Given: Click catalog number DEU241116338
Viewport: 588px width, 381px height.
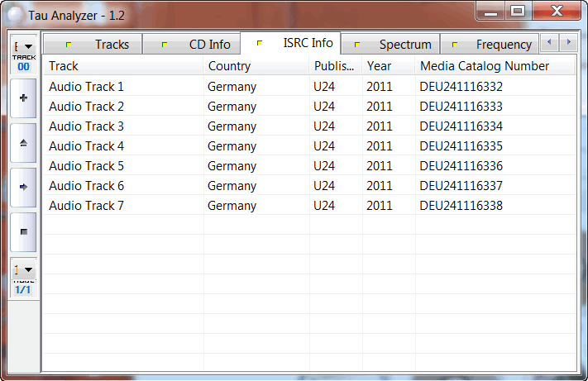Looking at the screenshot, I should [x=461, y=206].
